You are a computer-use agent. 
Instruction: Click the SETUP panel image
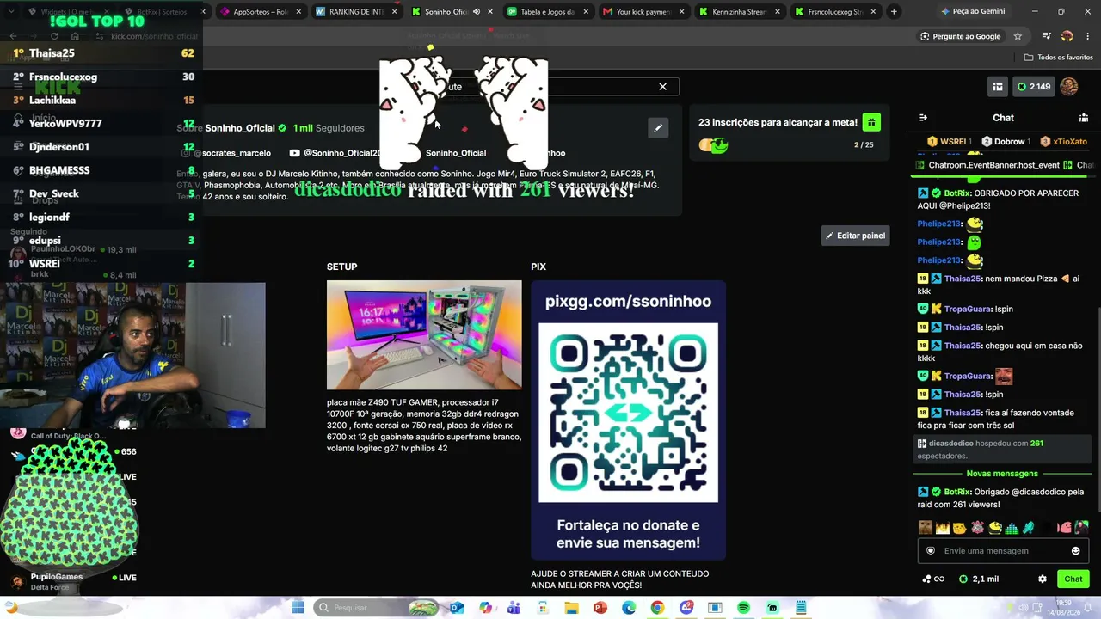tap(424, 335)
